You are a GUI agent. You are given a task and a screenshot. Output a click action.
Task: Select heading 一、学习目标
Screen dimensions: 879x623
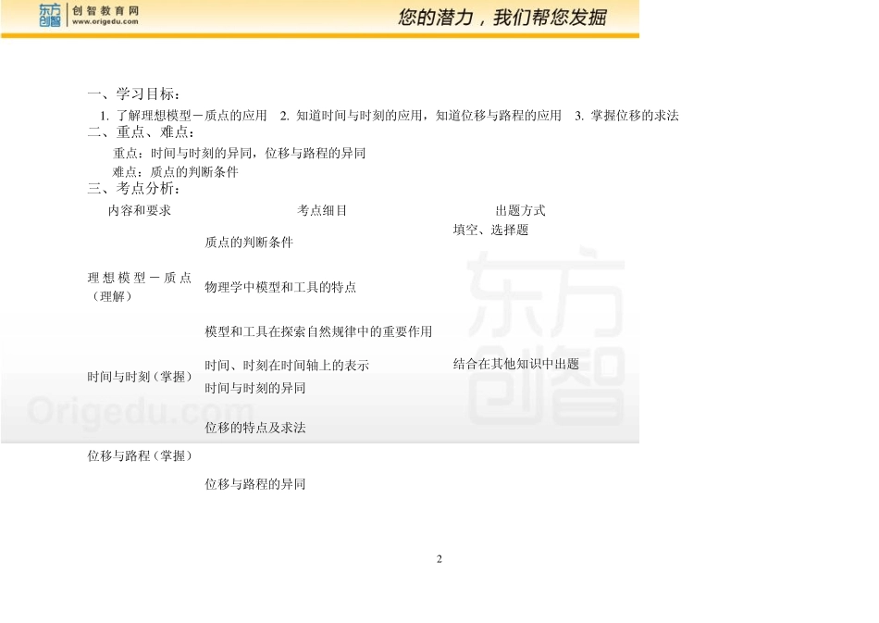(x=133, y=94)
